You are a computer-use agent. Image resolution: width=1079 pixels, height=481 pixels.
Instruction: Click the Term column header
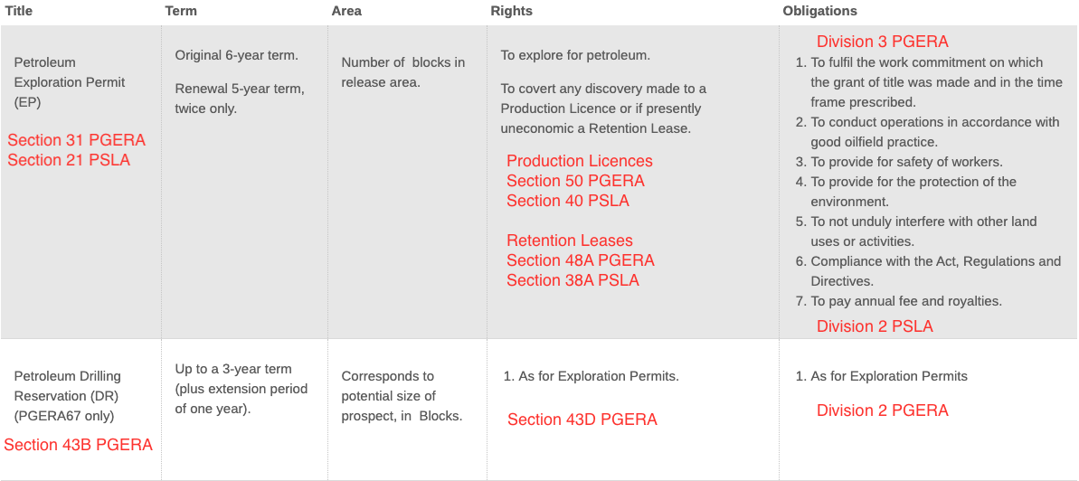click(x=181, y=11)
